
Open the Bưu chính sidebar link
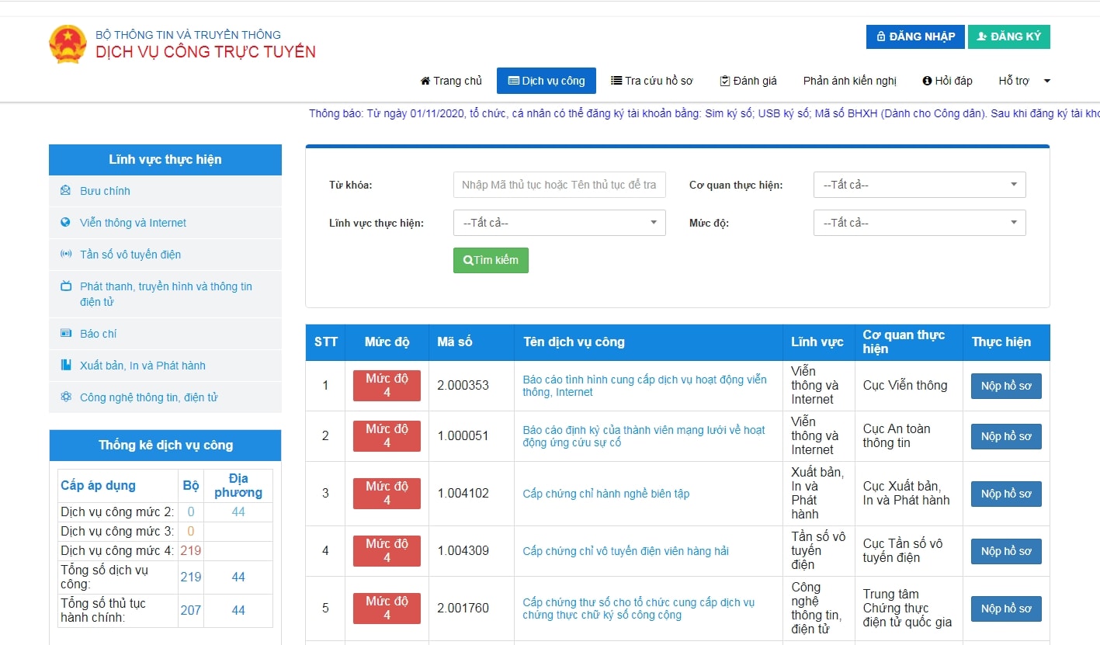pos(105,191)
